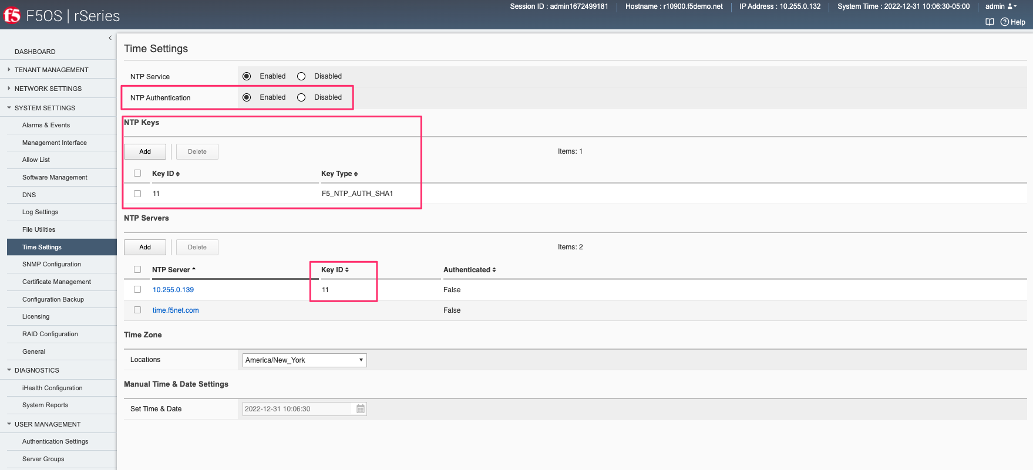This screenshot has height=470, width=1033.
Task: Open Software Management page
Action: 55,177
